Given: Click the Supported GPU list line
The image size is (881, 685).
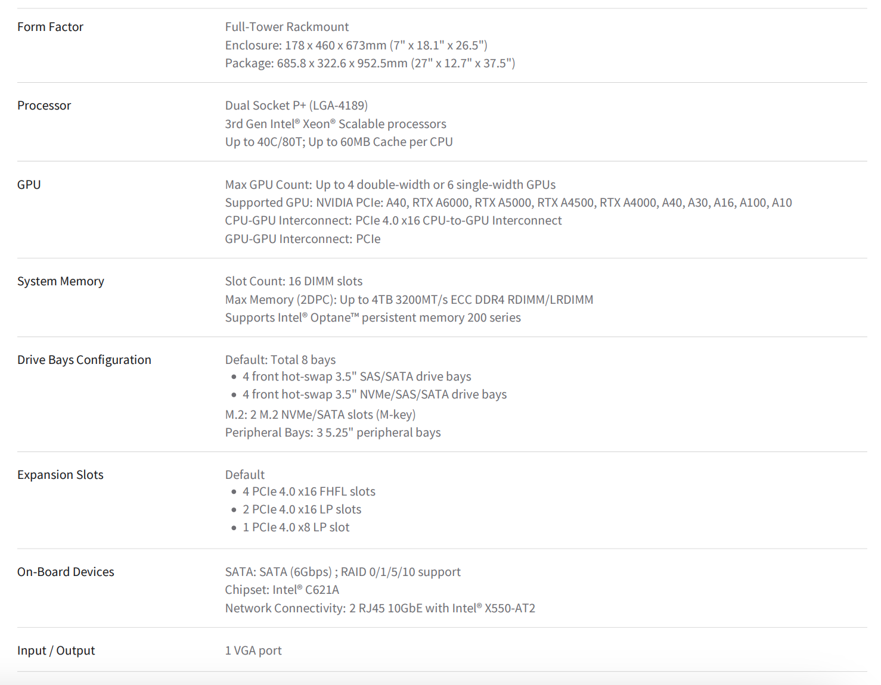Looking at the screenshot, I should click(508, 203).
